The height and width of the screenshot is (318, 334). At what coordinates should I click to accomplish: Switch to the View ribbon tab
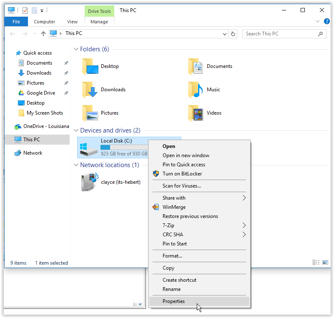[x=72, y=22]
